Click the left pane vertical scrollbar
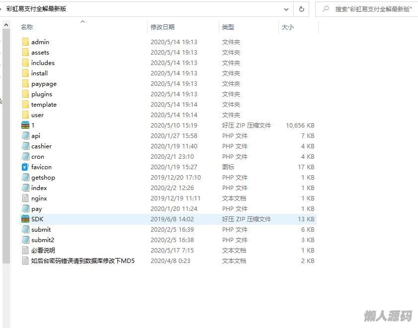 click(6, 149)
